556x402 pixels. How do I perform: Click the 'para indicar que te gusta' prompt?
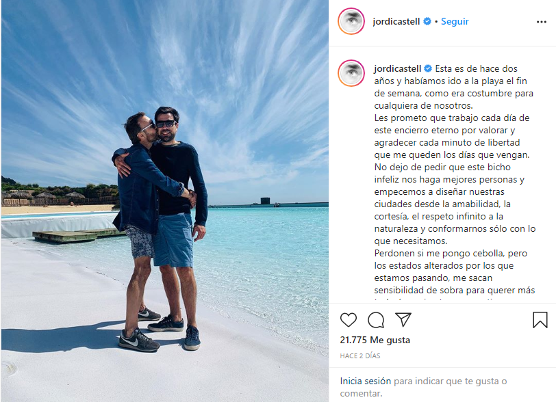coord(423,387)
